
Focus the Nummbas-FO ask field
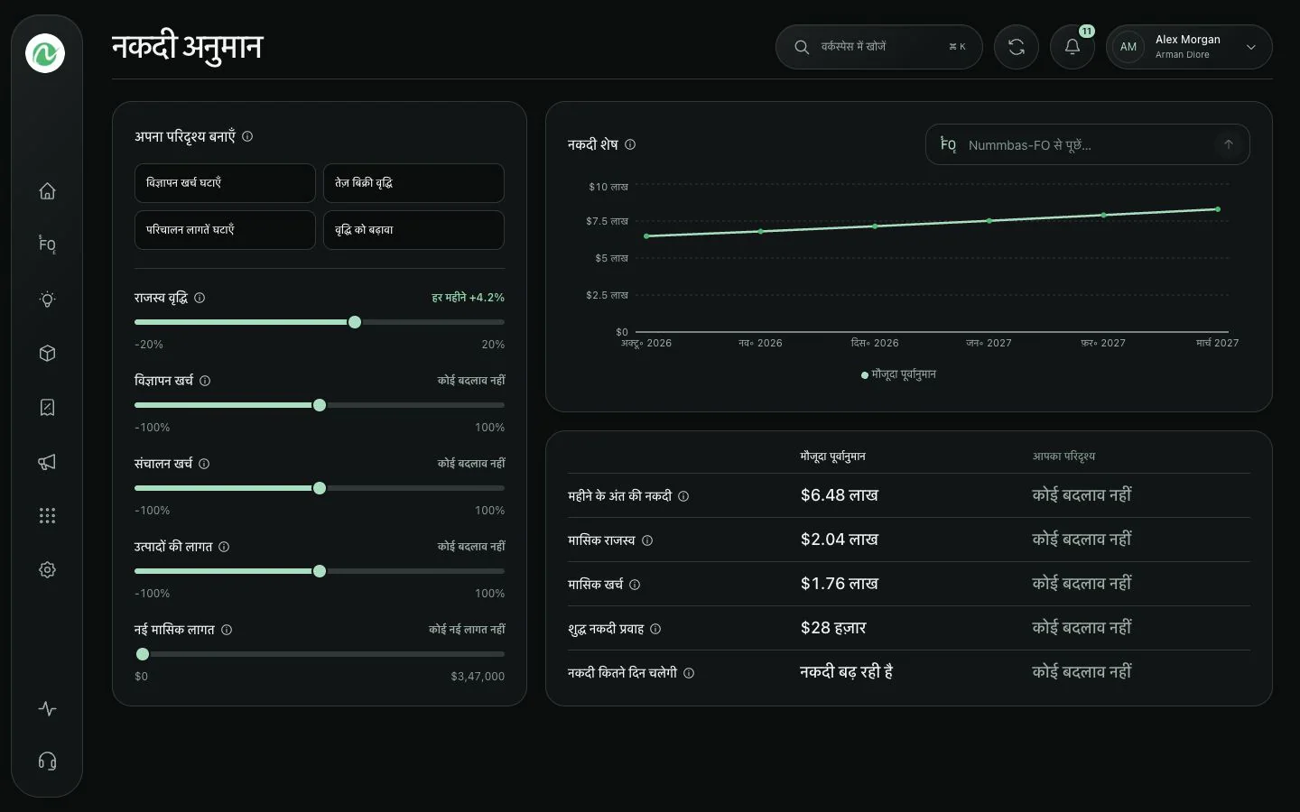(1087, 144)
